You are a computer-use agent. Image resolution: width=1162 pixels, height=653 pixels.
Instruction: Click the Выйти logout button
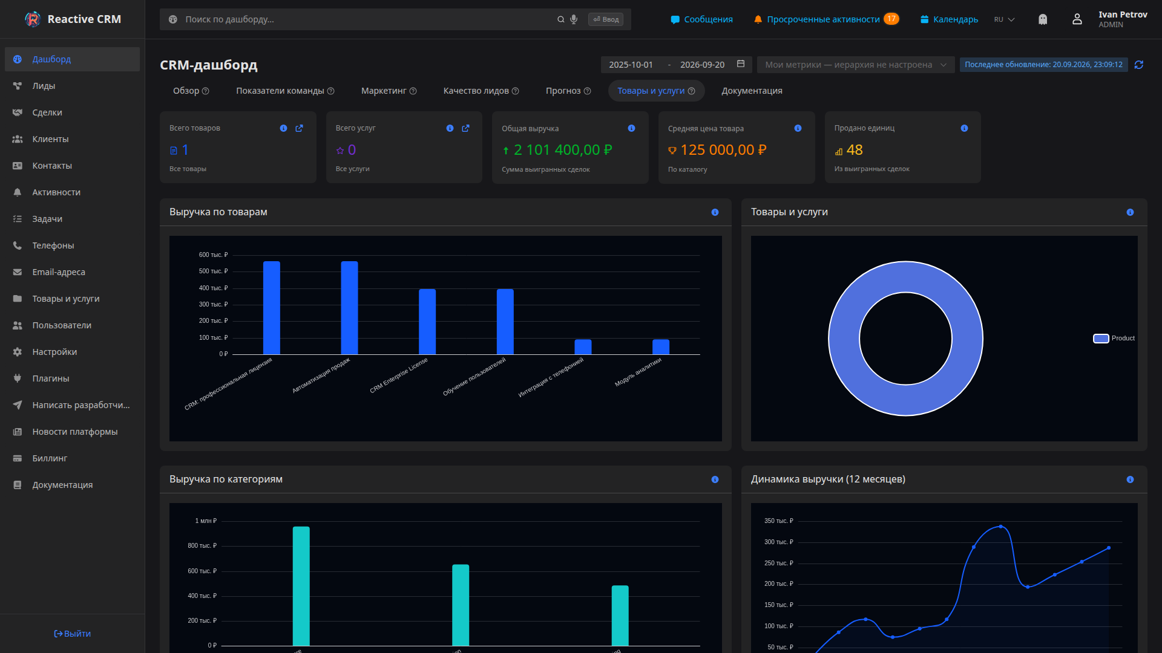pos(72,634)
